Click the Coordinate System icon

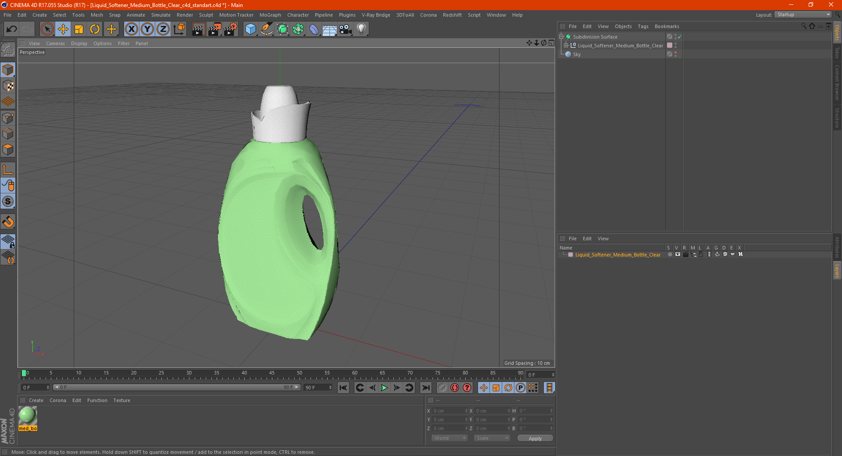click(179, 29)
